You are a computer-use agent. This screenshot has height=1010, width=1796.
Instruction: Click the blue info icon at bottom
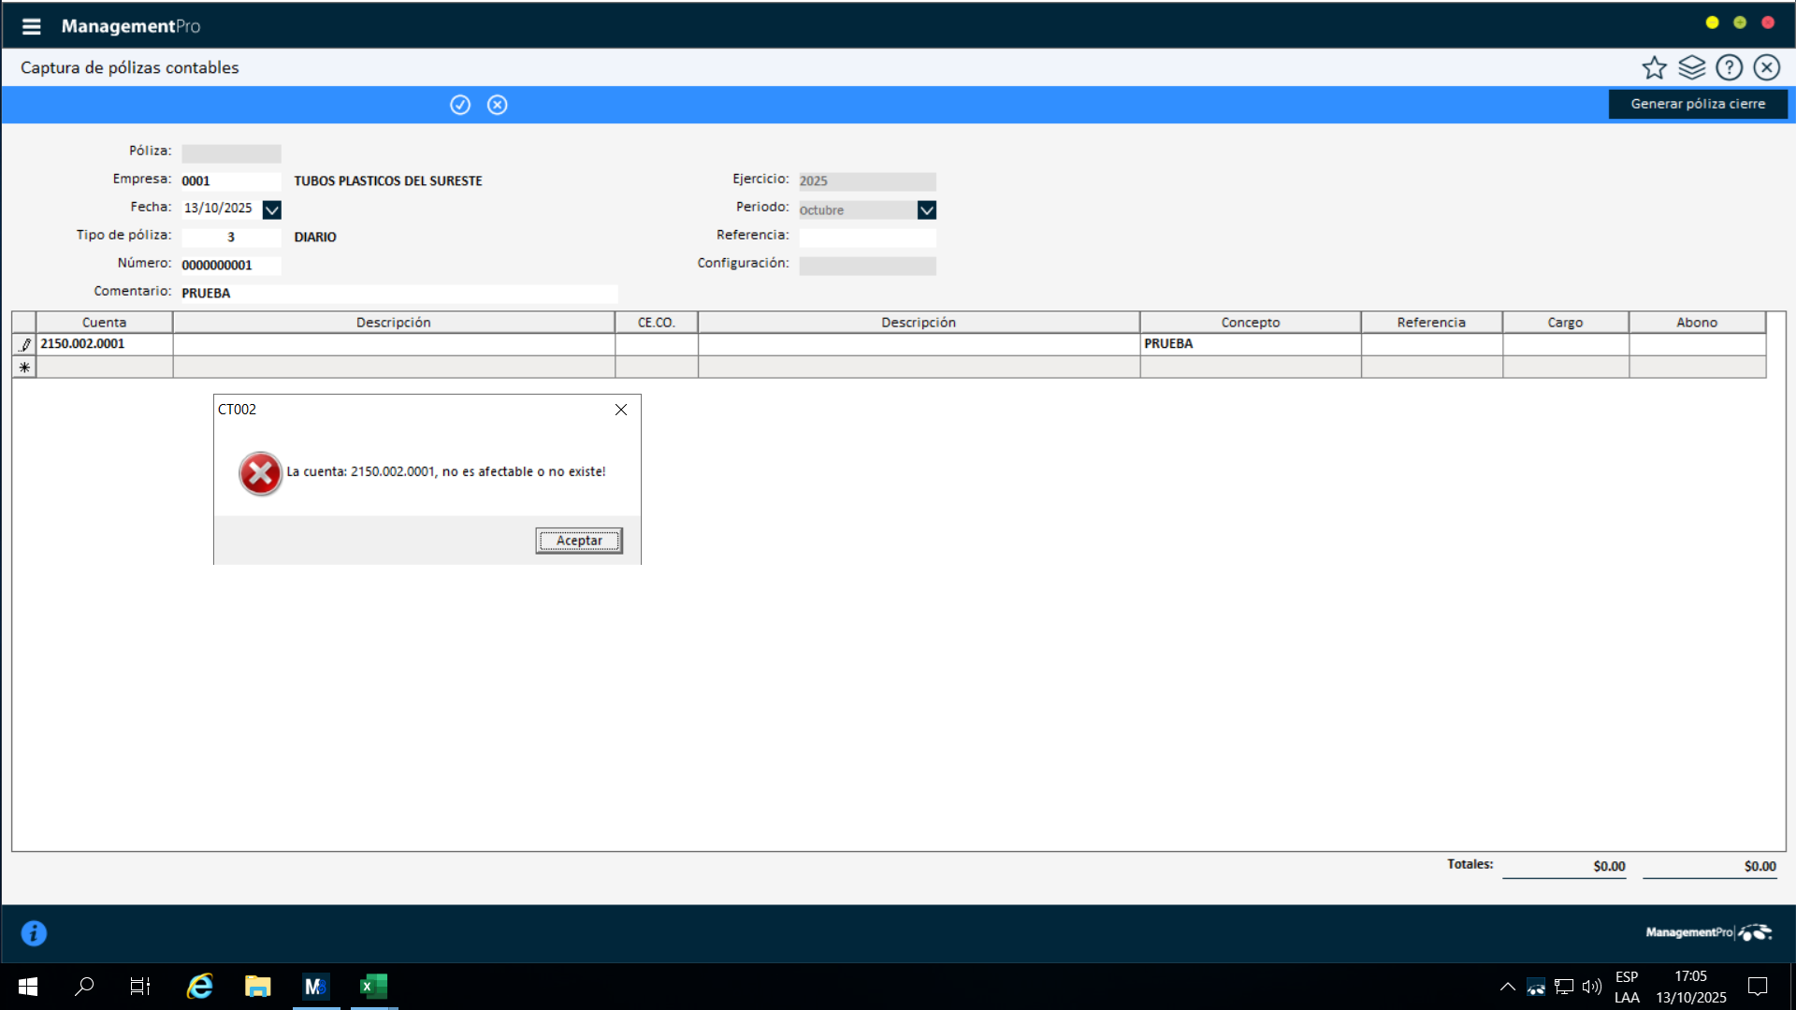pyautogui.click(x=34, y=933)
